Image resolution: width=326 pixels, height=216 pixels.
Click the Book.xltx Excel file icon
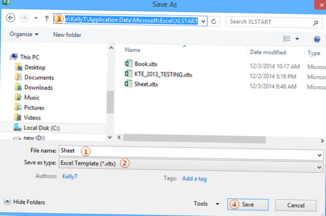128,63
